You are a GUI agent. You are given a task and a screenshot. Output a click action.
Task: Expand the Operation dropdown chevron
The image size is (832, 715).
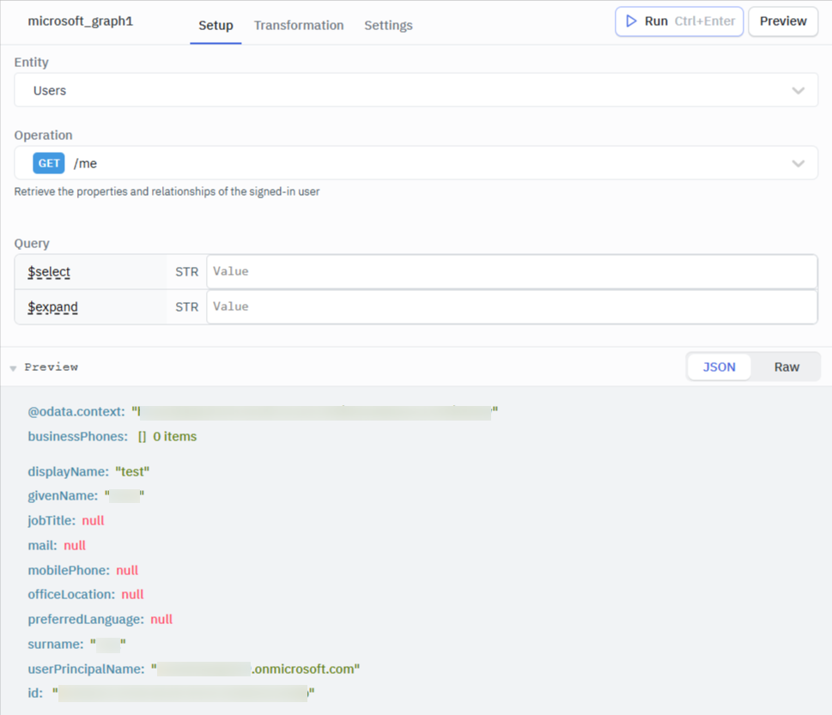click(798, 163)
